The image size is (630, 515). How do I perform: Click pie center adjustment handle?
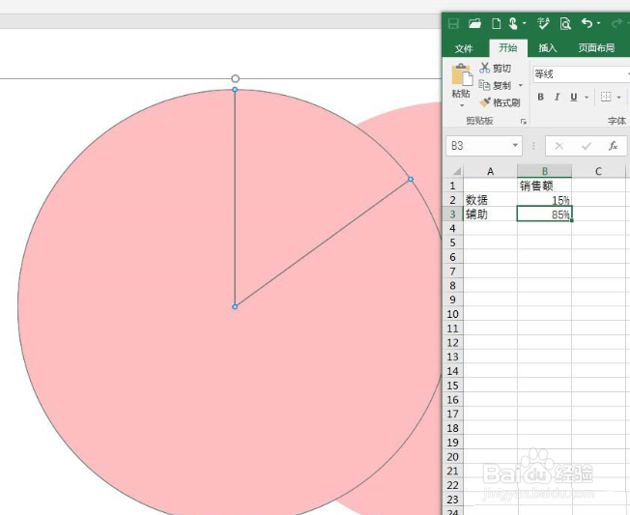point(235,306)
